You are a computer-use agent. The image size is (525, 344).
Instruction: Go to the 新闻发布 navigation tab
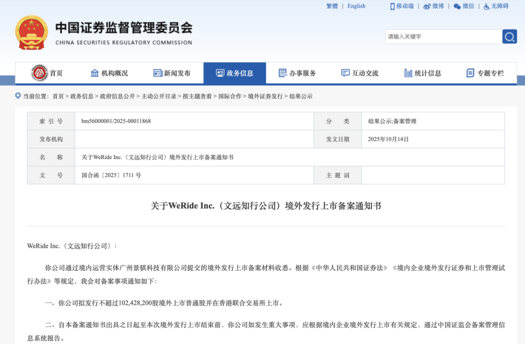pos(172,73)
